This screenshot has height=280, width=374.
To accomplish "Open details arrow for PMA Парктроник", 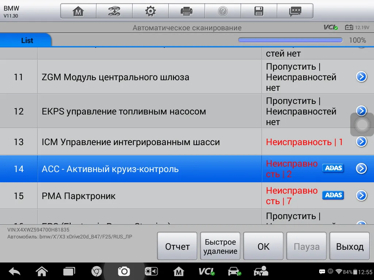I will [361, 195].
